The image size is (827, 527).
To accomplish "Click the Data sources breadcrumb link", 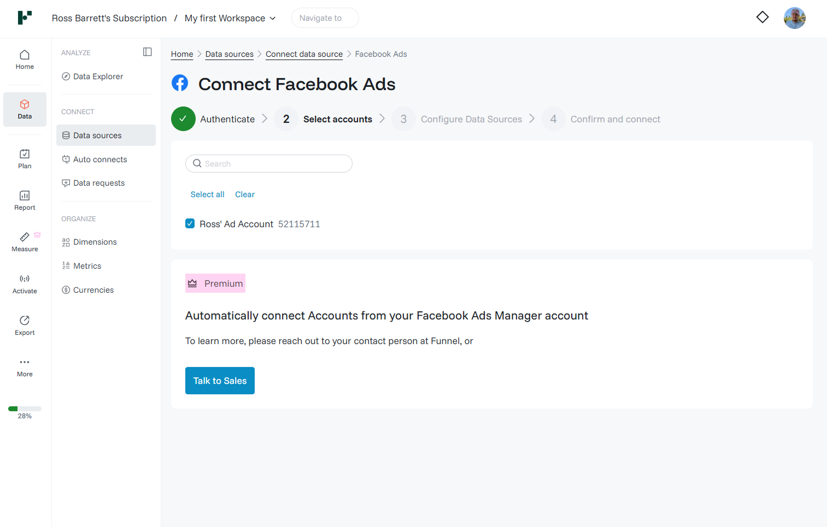I will click(x=230, y=54).
